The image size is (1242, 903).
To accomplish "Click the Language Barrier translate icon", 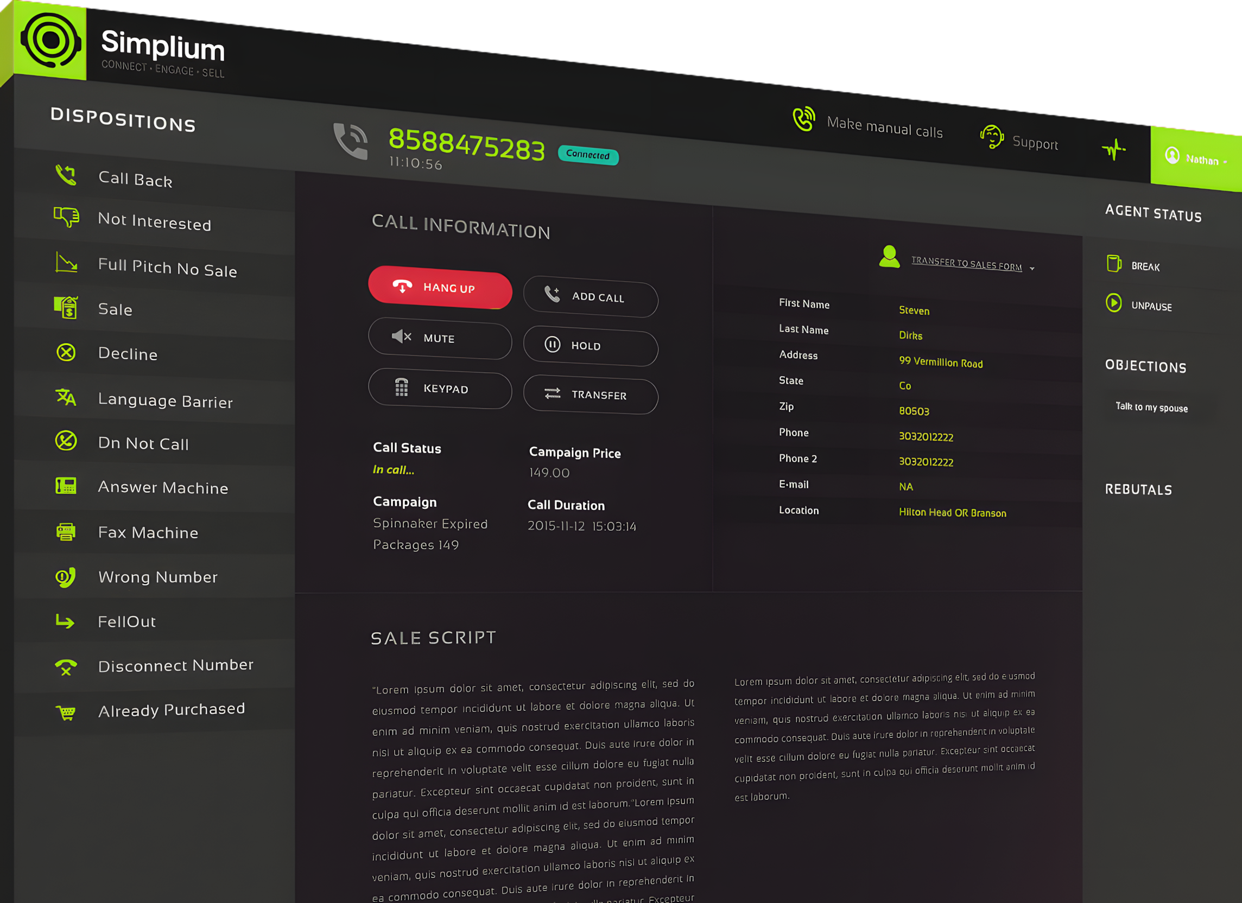I will (x=66, y=397).
